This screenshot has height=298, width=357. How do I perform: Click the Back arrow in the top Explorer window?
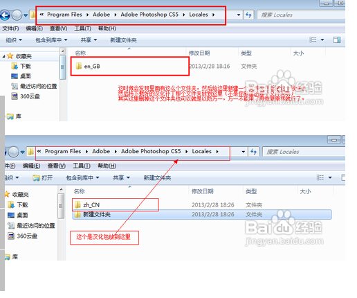point(5,15)
